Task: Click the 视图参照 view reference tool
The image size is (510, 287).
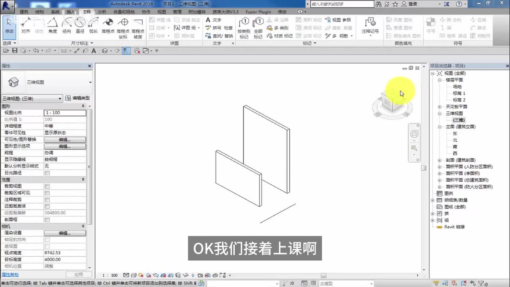Action: point(338,20)
